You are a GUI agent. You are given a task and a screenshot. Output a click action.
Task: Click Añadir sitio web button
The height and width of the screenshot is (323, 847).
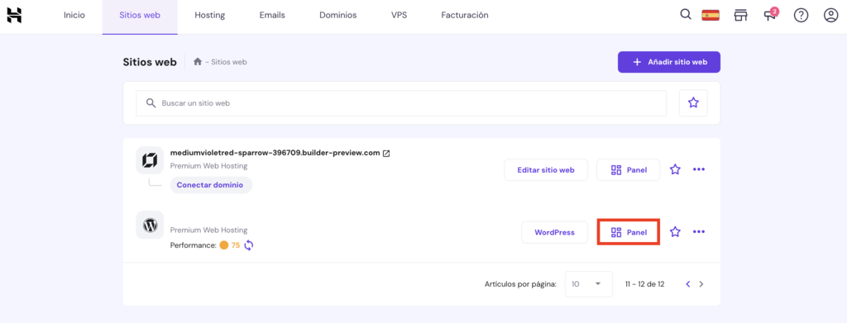click(x=668, y=62)
